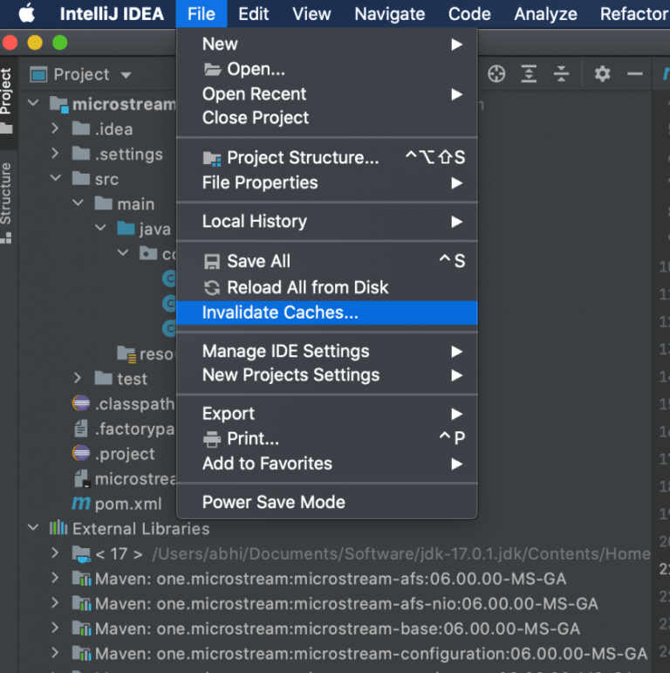Click the .factorypath file icon
Screen dimensions: 670x673
81,429
